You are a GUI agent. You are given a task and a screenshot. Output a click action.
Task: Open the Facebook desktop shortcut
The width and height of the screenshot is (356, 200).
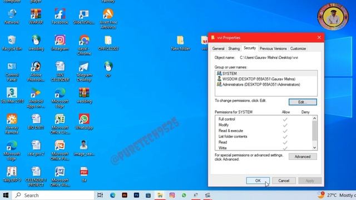coord(60,17)
